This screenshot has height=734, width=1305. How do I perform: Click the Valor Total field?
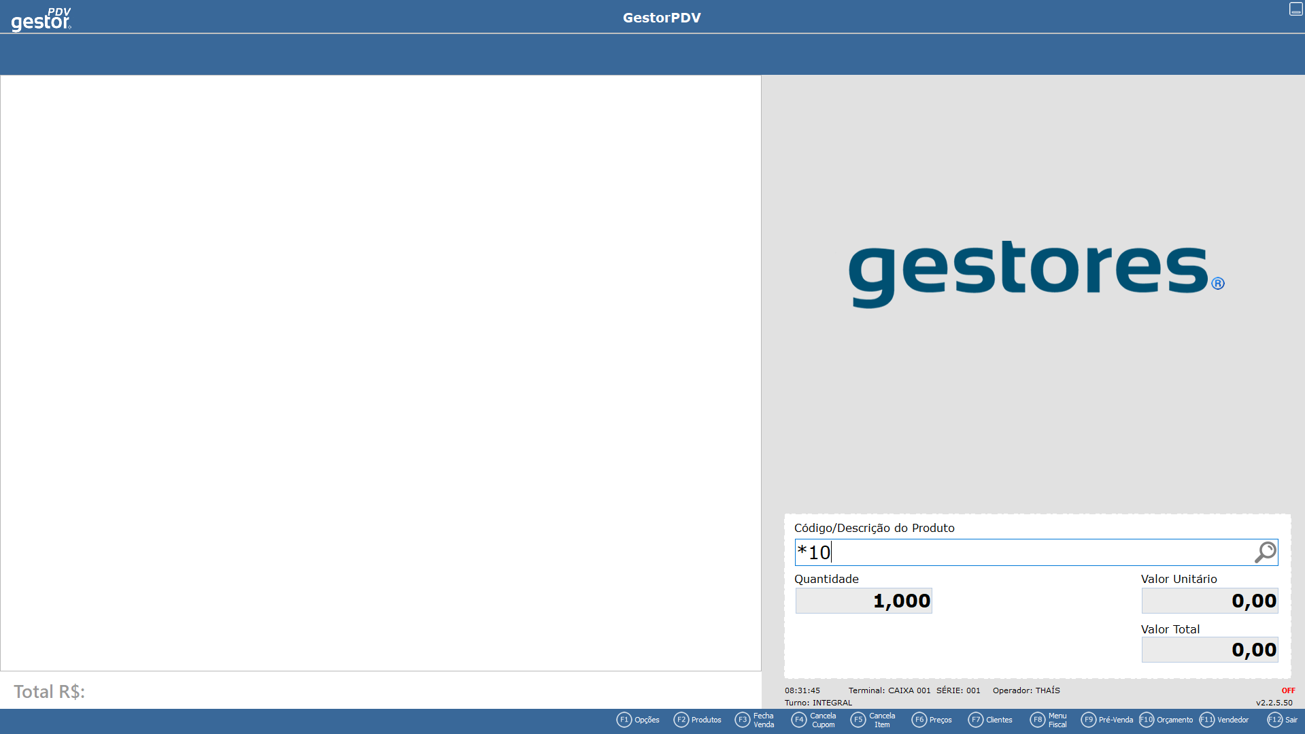point(1209,650)
